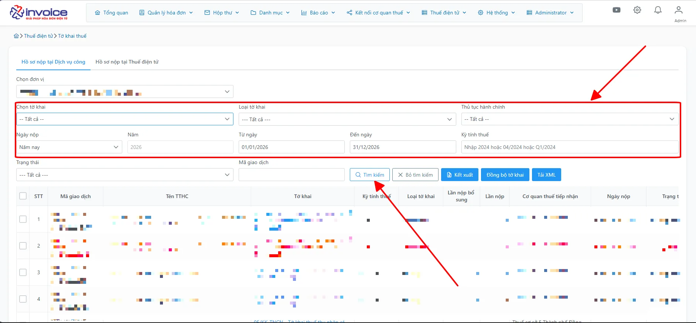Expand the Ngày nộp dropdown showing Năm nay
Screen dimensions: 696x323
coord(69,147)
